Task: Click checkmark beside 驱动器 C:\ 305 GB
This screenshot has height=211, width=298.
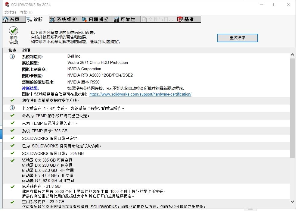Action: pyautogui.click(x=13, y=161)
